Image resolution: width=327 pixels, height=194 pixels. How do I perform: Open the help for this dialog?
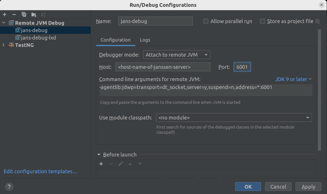point(9,187)
